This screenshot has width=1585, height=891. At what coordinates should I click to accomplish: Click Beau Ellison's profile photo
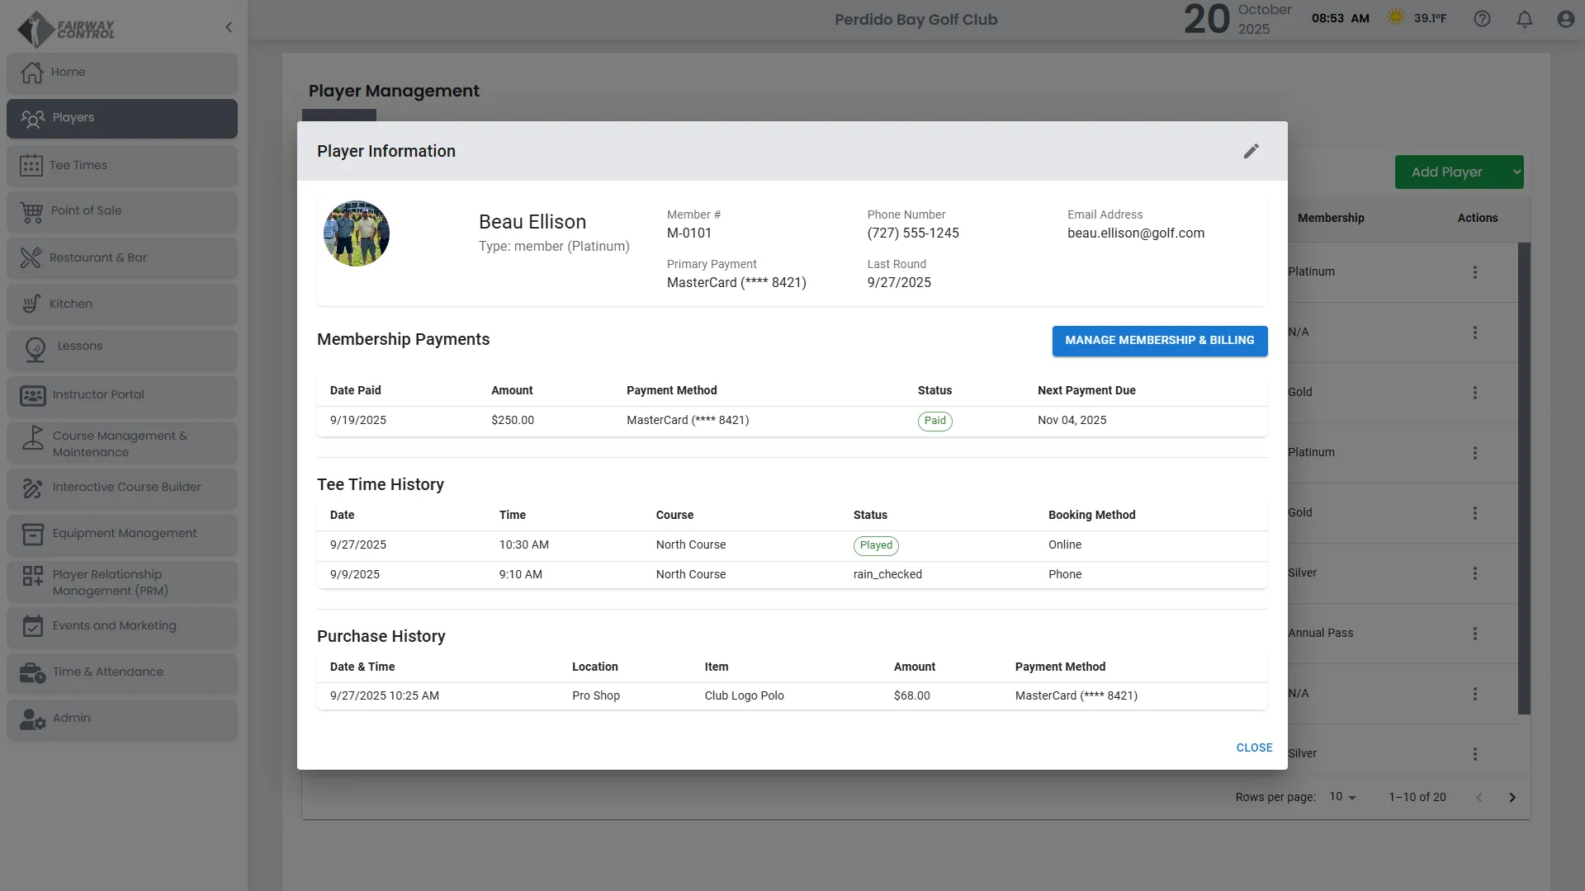357,233
